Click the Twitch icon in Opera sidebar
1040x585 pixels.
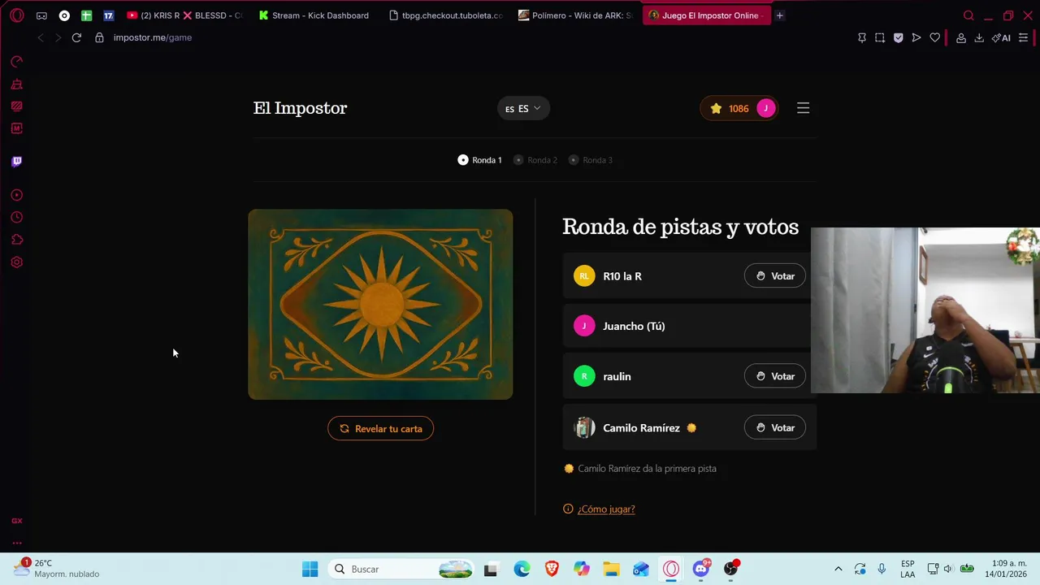(x=16, y=161)
